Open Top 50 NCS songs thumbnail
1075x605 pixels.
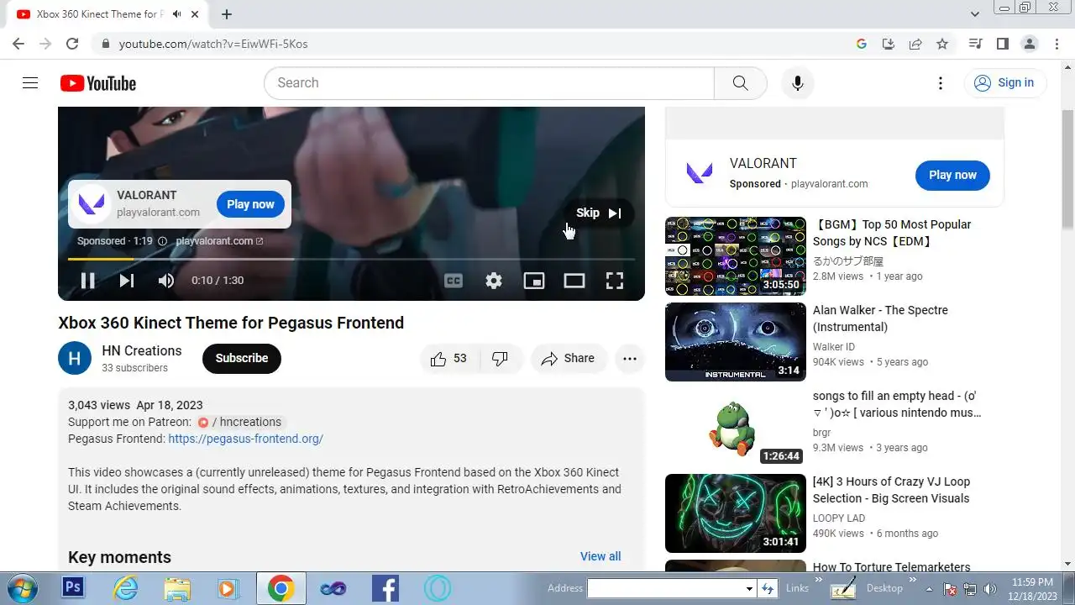tap(736, 256)
